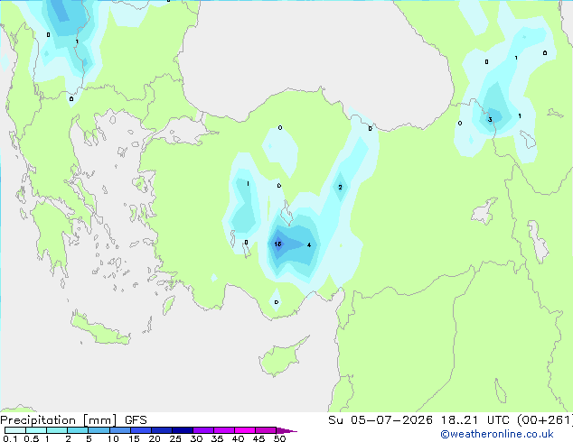Click the "Precipitation [mm] GFS" title text
Image resolution: width=573 pixels, height=442 pixels.
pos(73,420)
